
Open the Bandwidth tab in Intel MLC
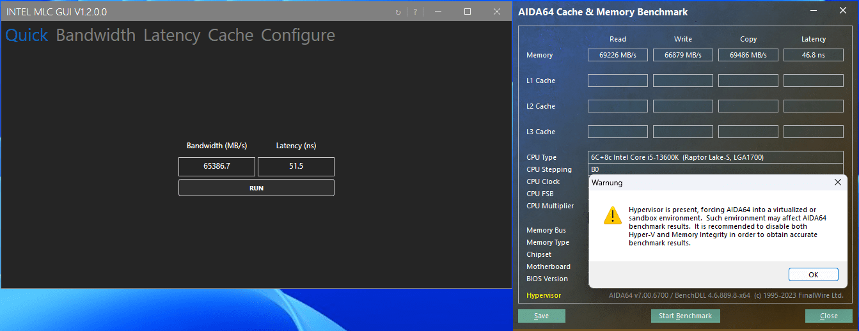[96, 35]
